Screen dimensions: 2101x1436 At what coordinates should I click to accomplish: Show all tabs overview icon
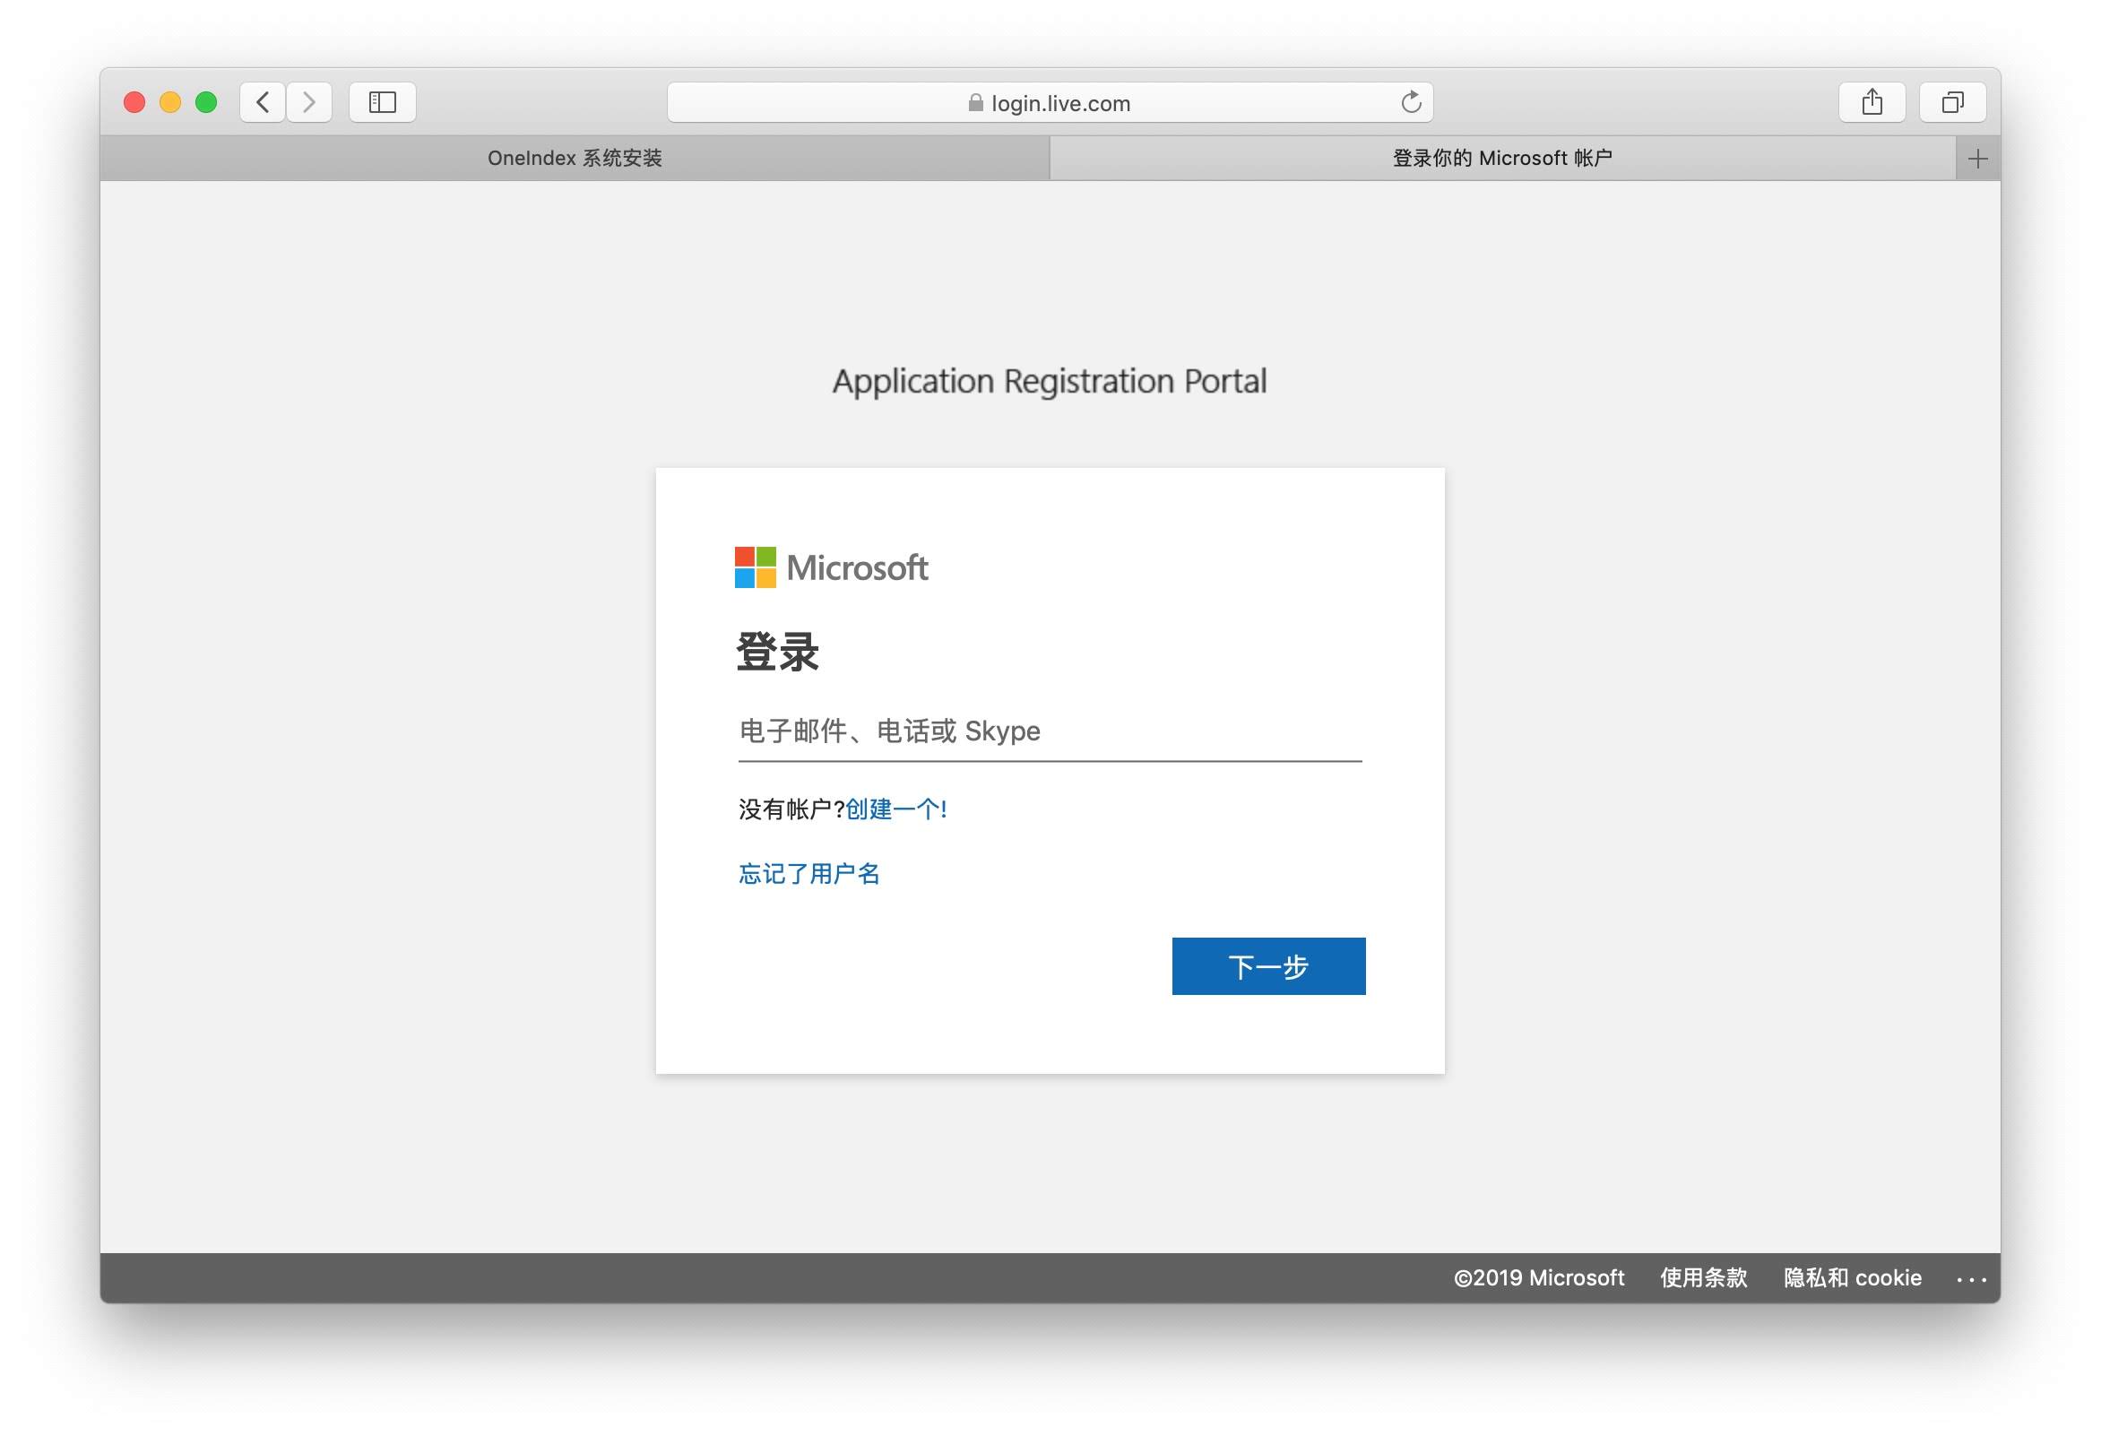(1952, 102)
